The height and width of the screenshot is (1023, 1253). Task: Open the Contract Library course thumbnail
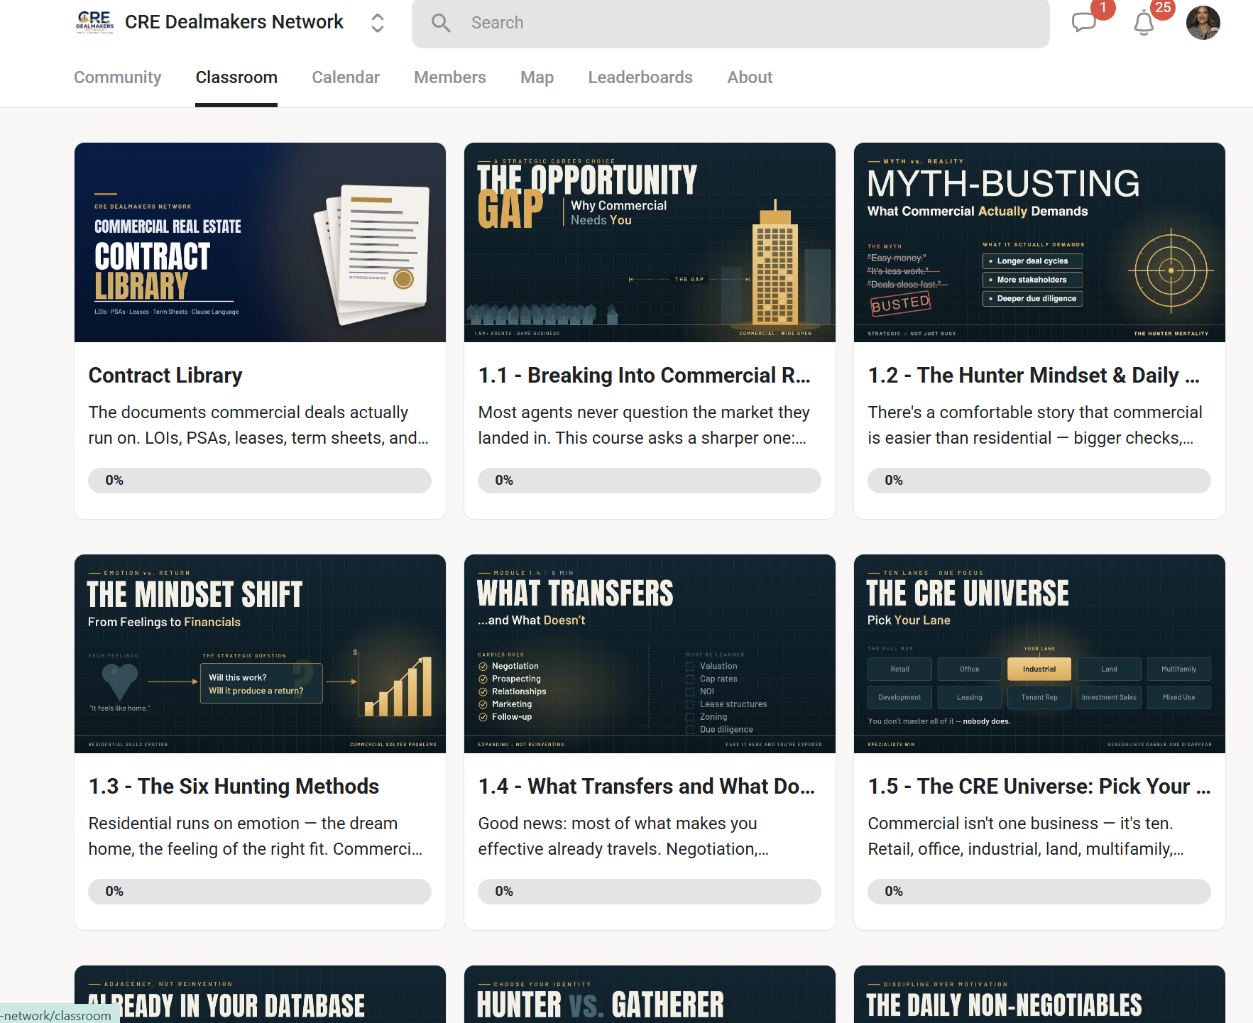pos(260,242)
